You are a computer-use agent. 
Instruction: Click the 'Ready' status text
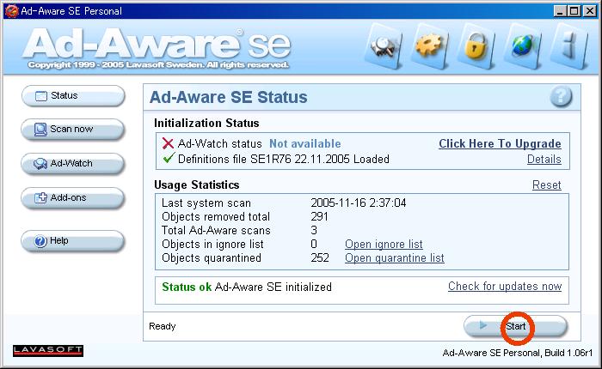(162, 326)
